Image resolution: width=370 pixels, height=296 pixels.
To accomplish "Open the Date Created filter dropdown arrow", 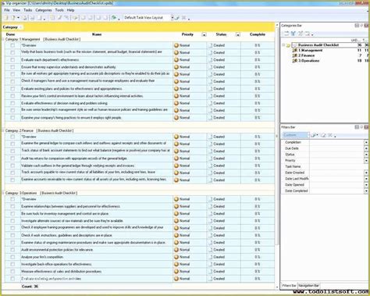I will (x=366, y=173).
